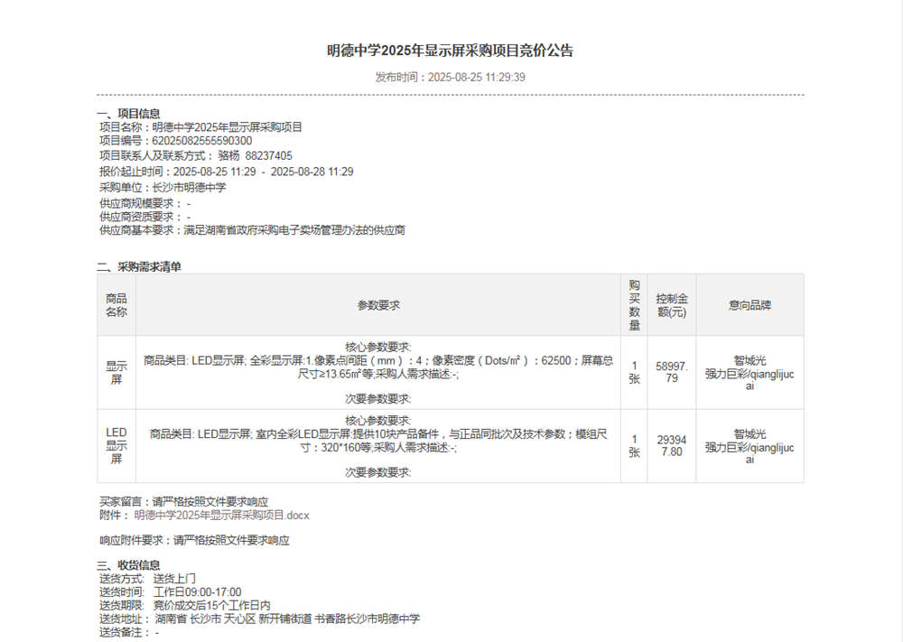This screenshot has width=903, height=642.
Task: Click the control amount 58997.79
Action: [672, 373]
